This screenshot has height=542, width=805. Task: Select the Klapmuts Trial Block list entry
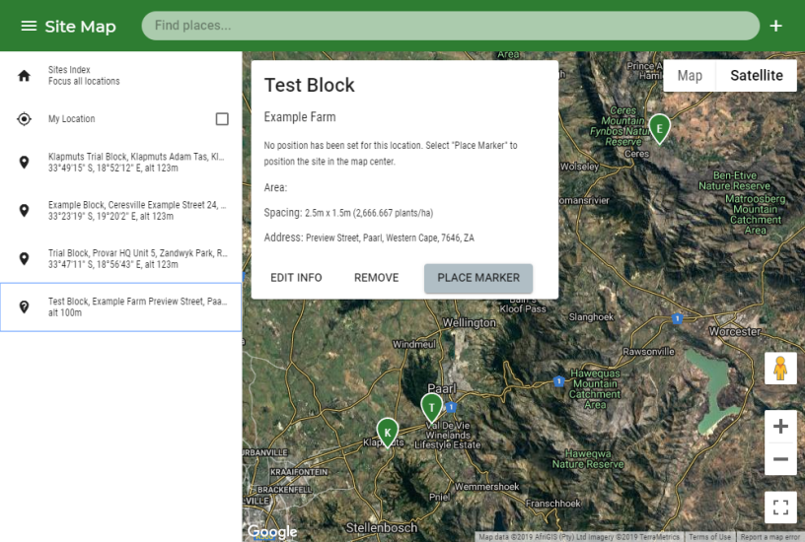(121, 162)
